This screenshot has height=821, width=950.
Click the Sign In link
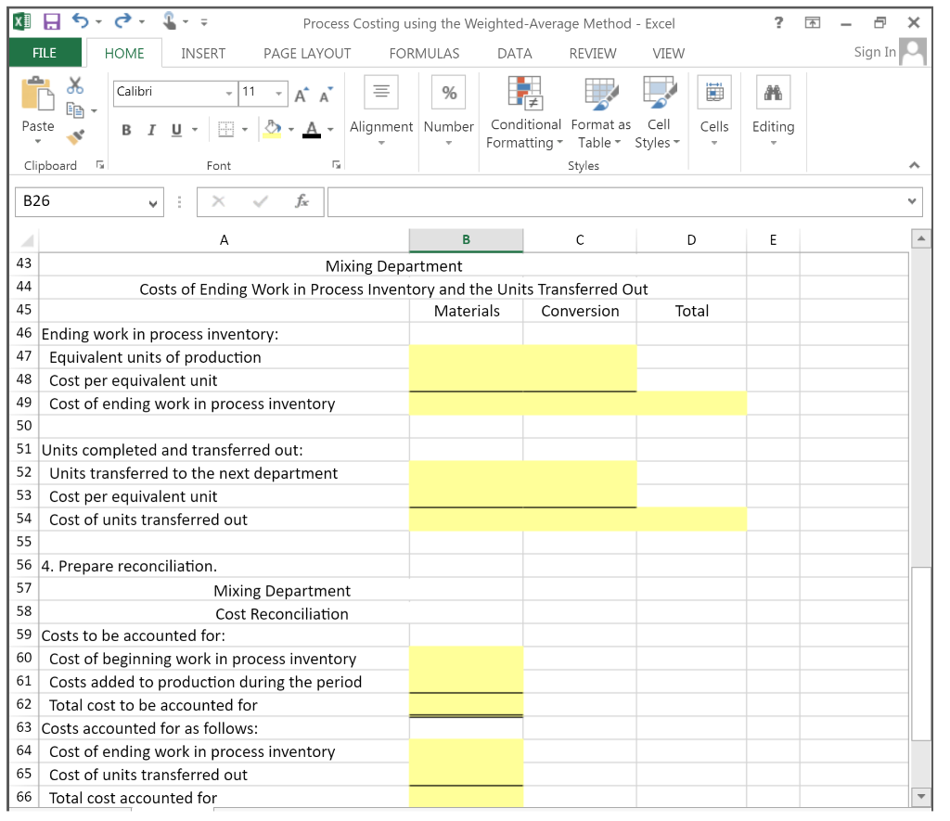tap(875, 52)
